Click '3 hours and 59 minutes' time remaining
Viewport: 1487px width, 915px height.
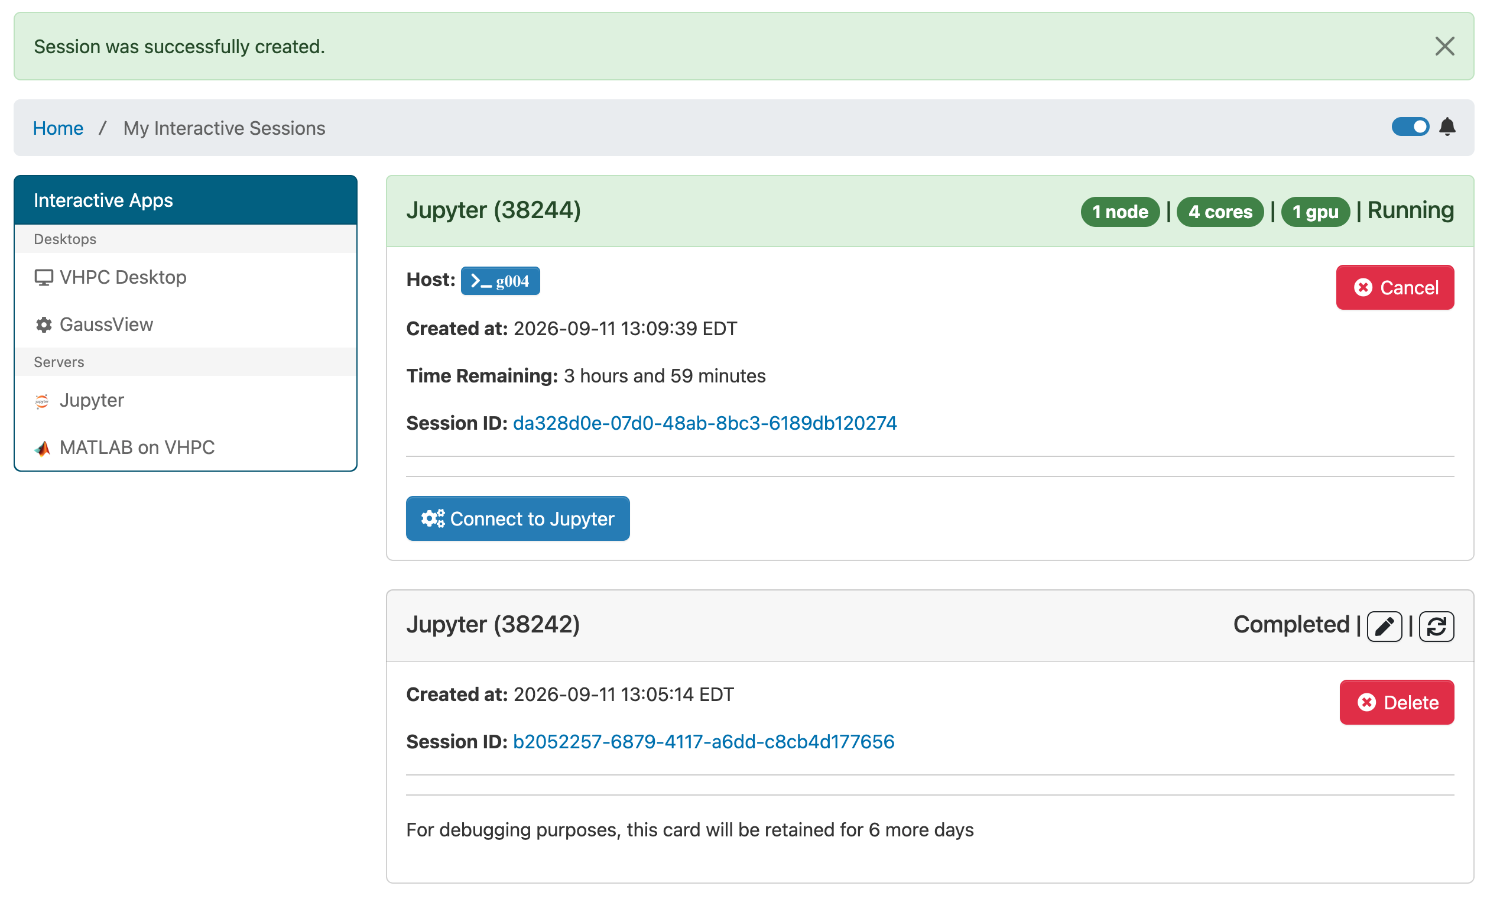pyautogui.click(x=665, y=376)
